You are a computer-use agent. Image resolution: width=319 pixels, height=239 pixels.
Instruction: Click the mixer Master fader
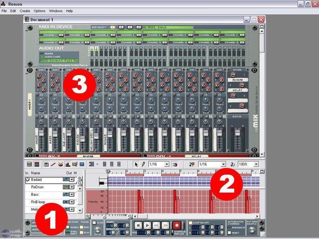(x=237, y=132)
